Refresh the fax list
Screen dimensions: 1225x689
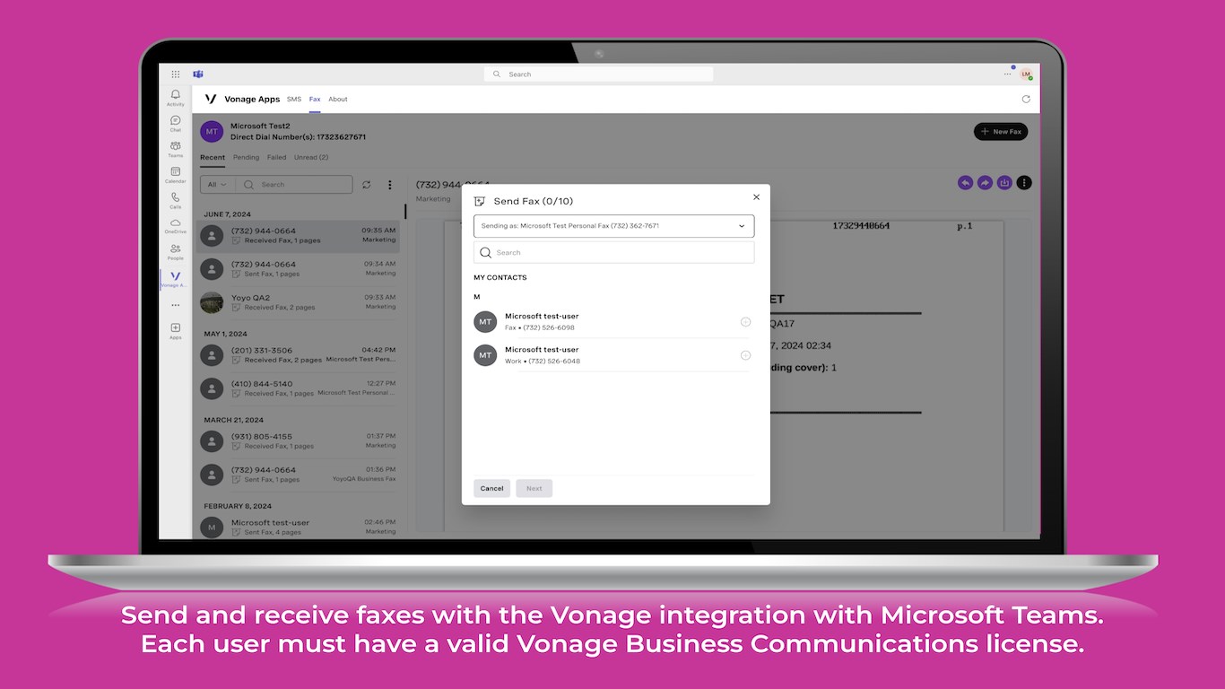[366, 185]
